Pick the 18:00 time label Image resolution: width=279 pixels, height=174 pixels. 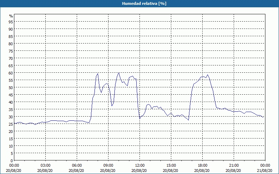[x=203, y=166]
